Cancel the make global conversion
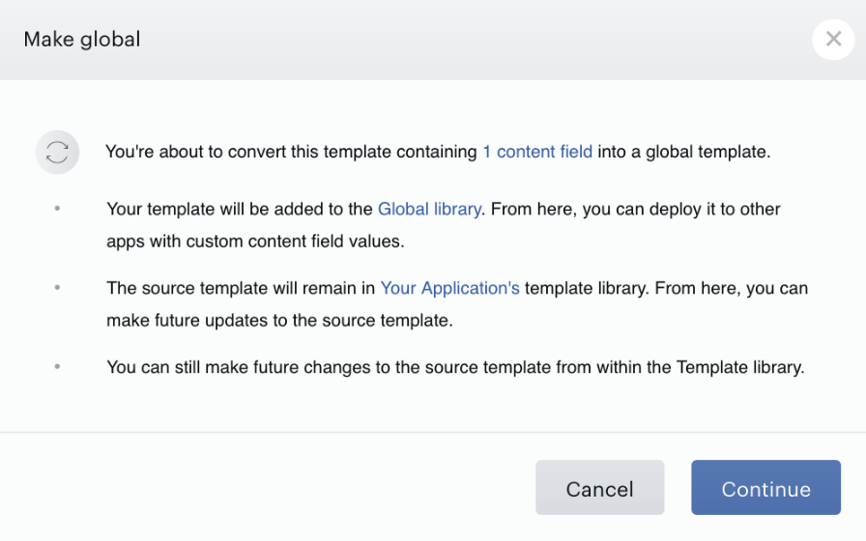This screenshot has width=866, height=541. pyautogui.click(x=600, y=488)
